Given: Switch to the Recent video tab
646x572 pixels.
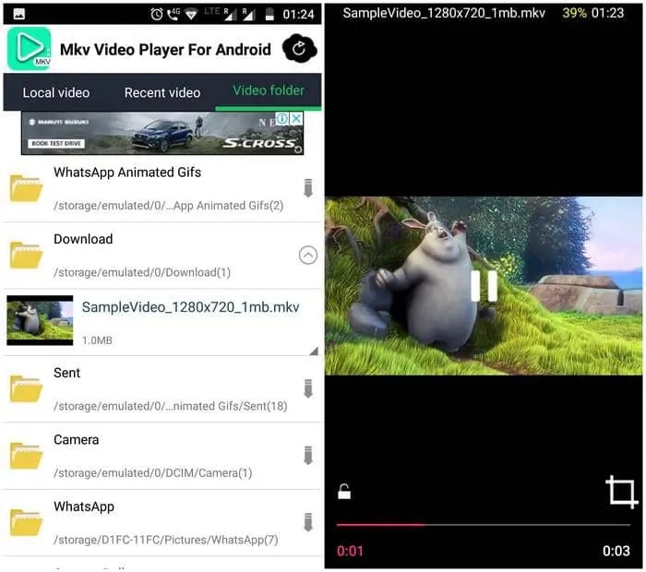Looking at the screenshot, I should [x=162, y=92].
